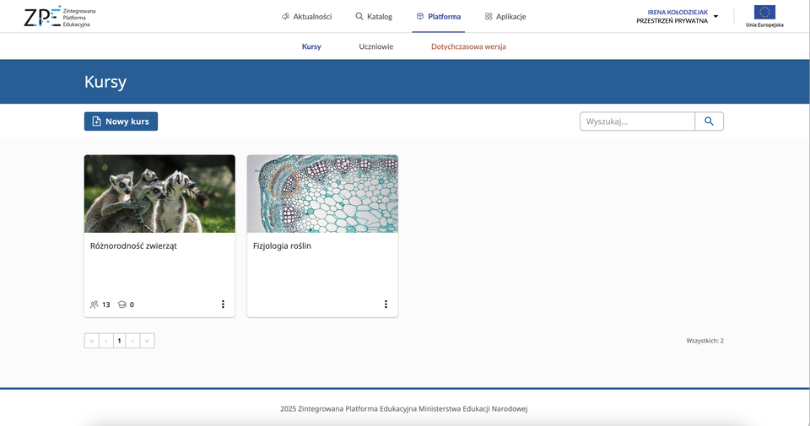Go to page 1 in pagination
The image size is (810, 426).
[120, 341]
